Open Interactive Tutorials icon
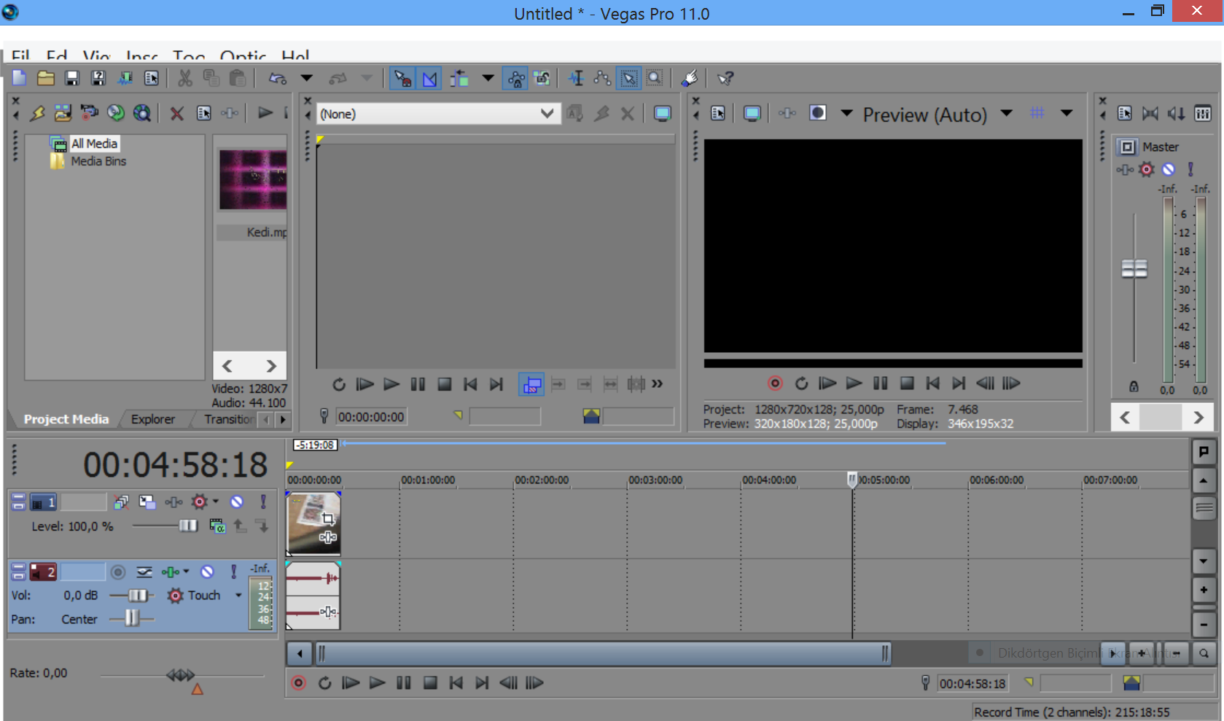The height and width of the screenshot is (721, 1224). 690,78
